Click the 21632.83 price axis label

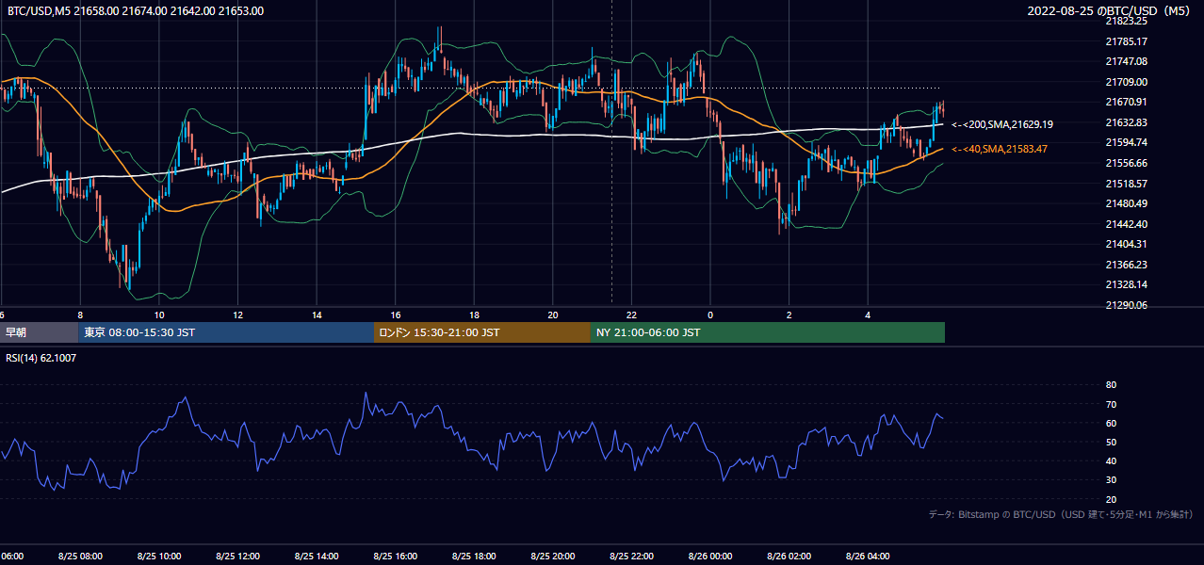tap(1126, 122)
